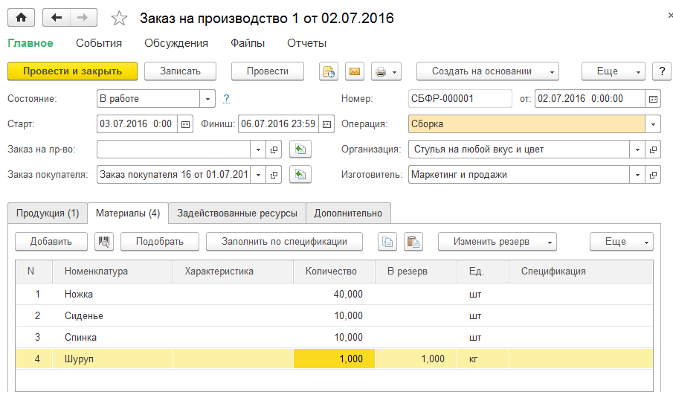Click the barcode scanner icon
The height and width of the screenshot is (395, 673).
[x=104, y=241]
